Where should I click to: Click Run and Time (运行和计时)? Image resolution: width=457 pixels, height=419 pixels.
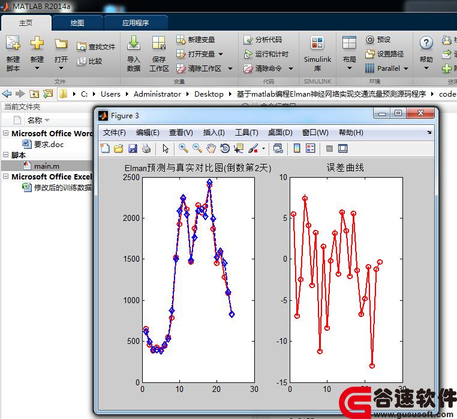[x=266, y=54]
